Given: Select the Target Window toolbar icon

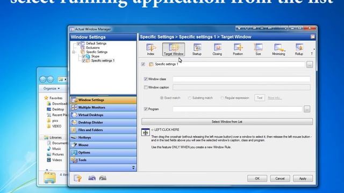Looking at the screenshot, I should (x=174, y=49).
